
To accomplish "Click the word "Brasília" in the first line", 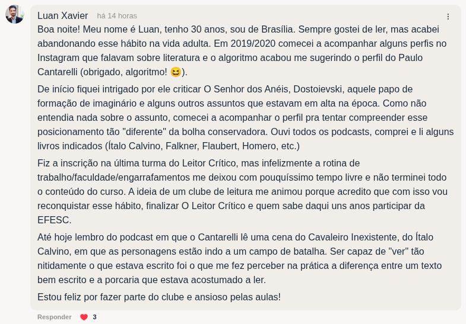I will [x=275, y=29].
